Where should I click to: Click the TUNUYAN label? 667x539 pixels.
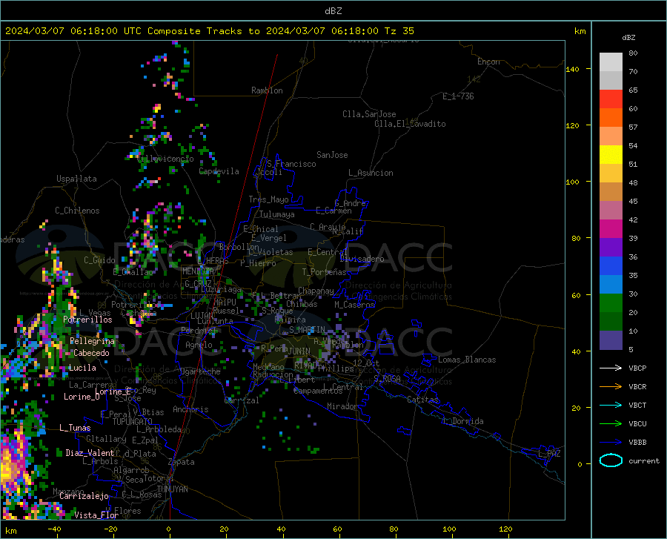tap(172, 489)
